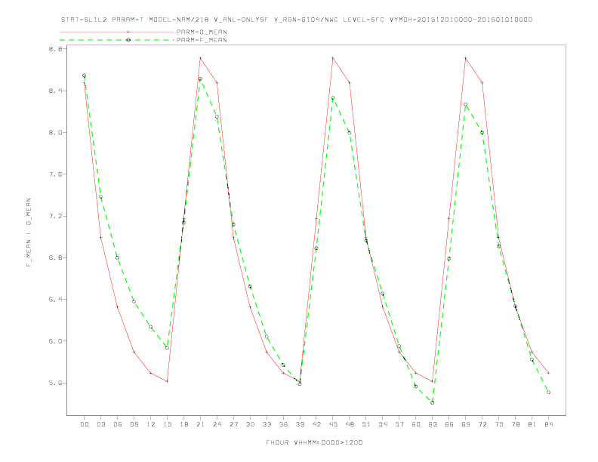
Task: Click the F_MEAN circle marker at hour 69
Action: click(466, 104)
